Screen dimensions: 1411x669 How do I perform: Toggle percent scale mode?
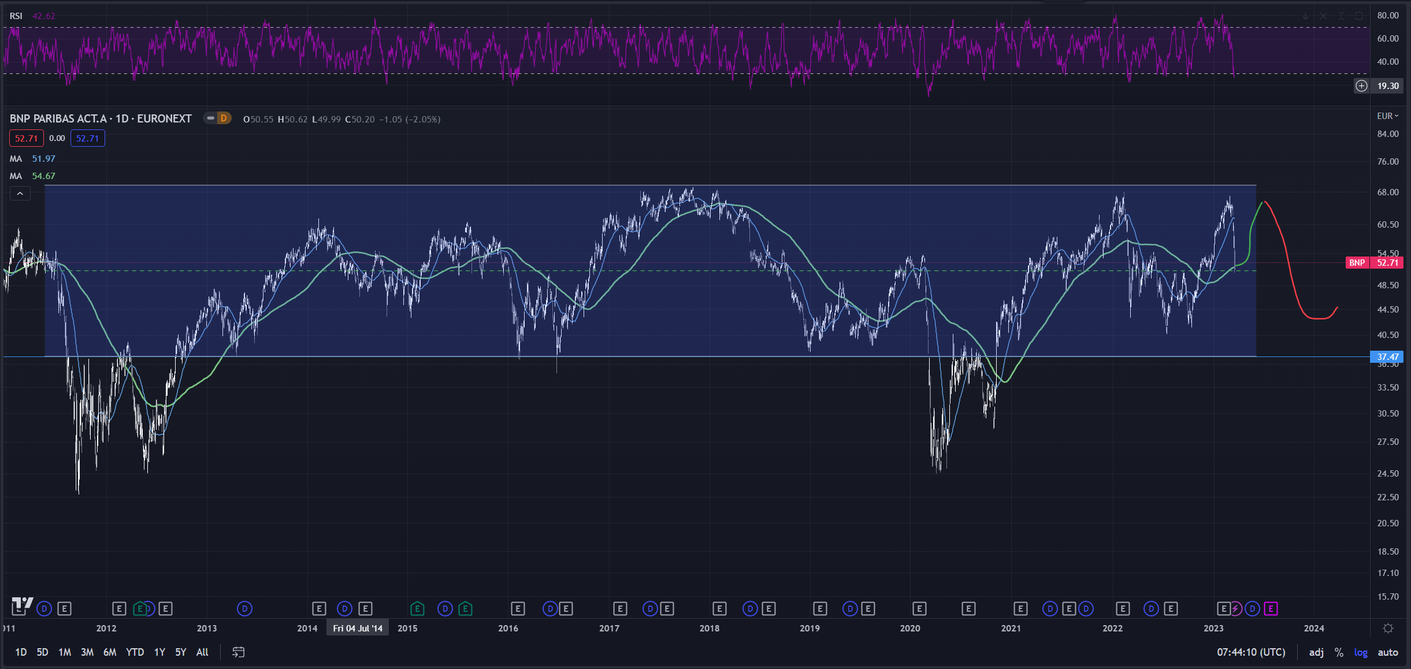[1339, 652]
